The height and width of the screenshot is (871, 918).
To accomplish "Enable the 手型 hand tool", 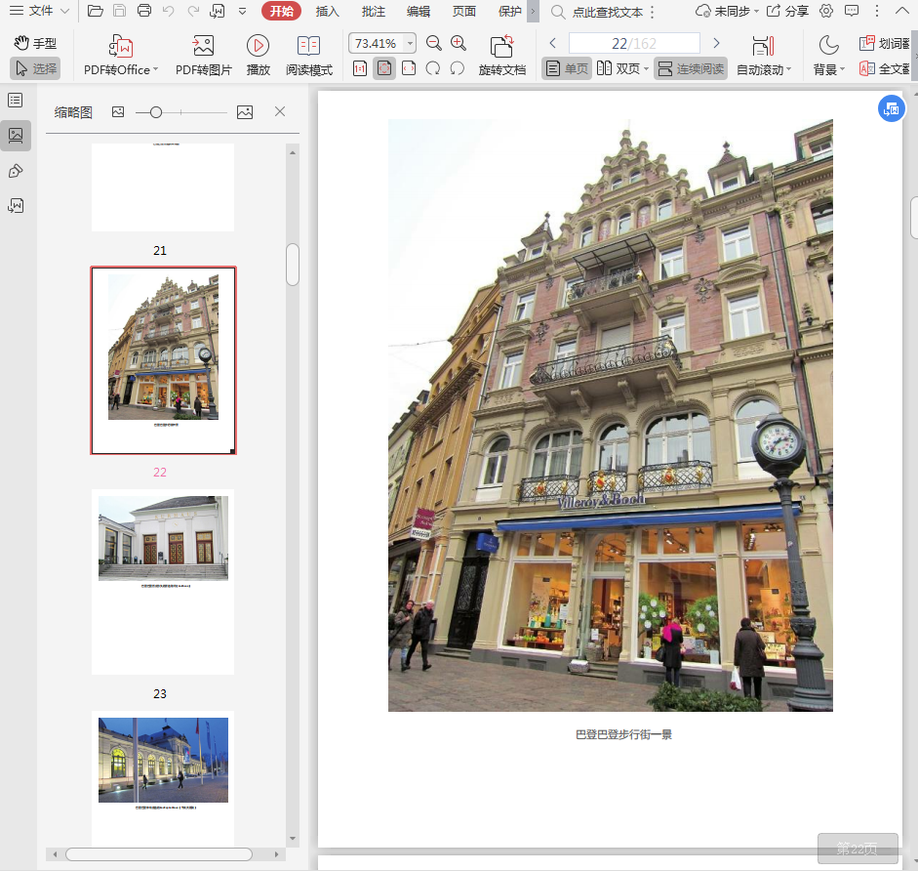I will click(x=35, y=44).
